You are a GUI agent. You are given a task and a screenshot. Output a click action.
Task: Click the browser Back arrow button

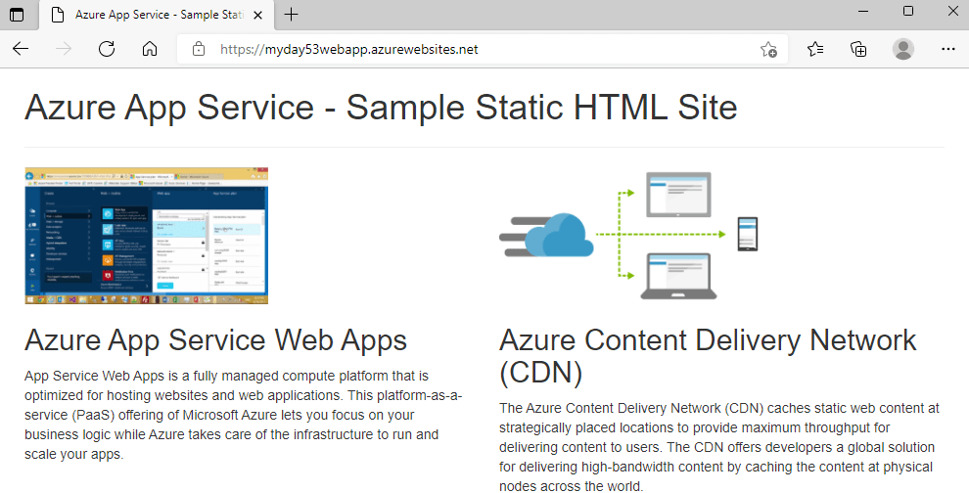pos(21,49)
